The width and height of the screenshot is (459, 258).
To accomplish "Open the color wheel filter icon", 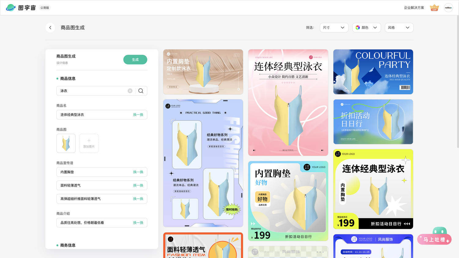I will tap(358, 28).
